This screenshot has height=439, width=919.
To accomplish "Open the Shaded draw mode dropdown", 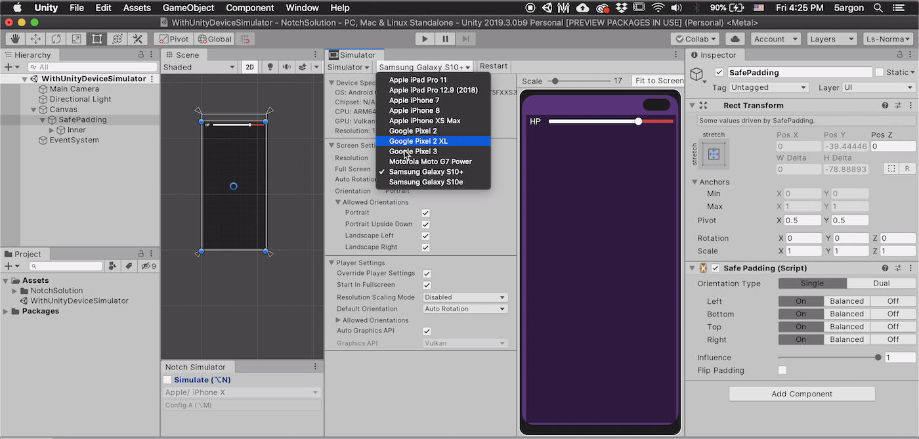I will pos(200,67).
